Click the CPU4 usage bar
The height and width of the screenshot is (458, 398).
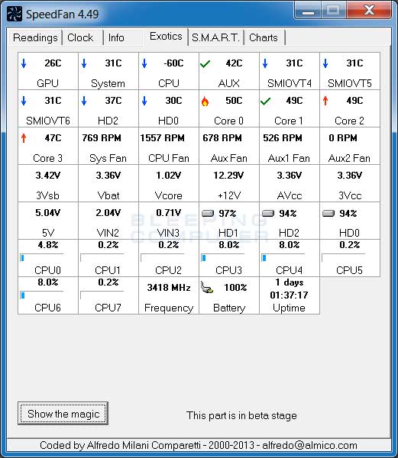pos(283,258)
